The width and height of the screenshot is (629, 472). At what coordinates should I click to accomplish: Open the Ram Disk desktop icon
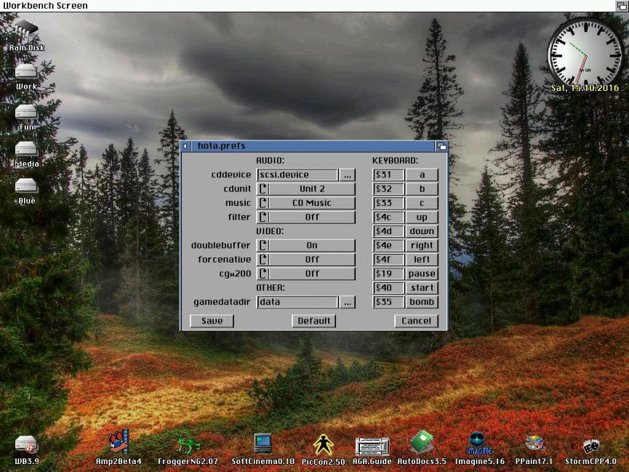pyautogui.click(x=26, y=33)
